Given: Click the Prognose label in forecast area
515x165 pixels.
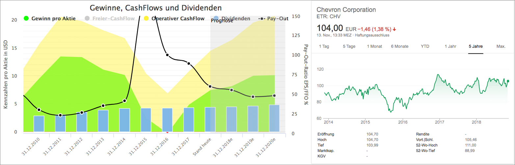Looking at the screenshot, I should click(222, 21).
